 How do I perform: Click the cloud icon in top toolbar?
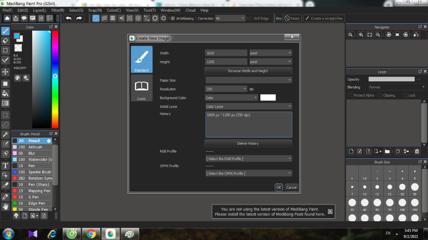pyautogui.click(x=7, y=18)
